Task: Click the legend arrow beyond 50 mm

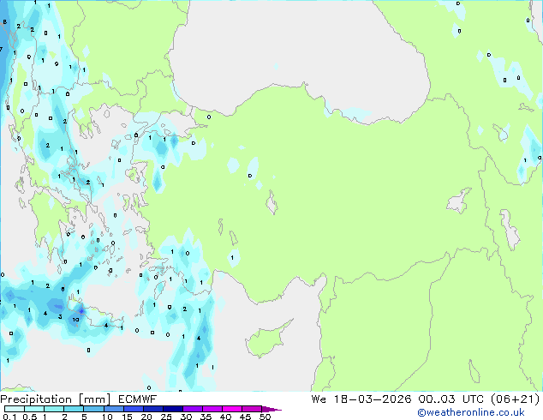Action: (x=271, y=409)
